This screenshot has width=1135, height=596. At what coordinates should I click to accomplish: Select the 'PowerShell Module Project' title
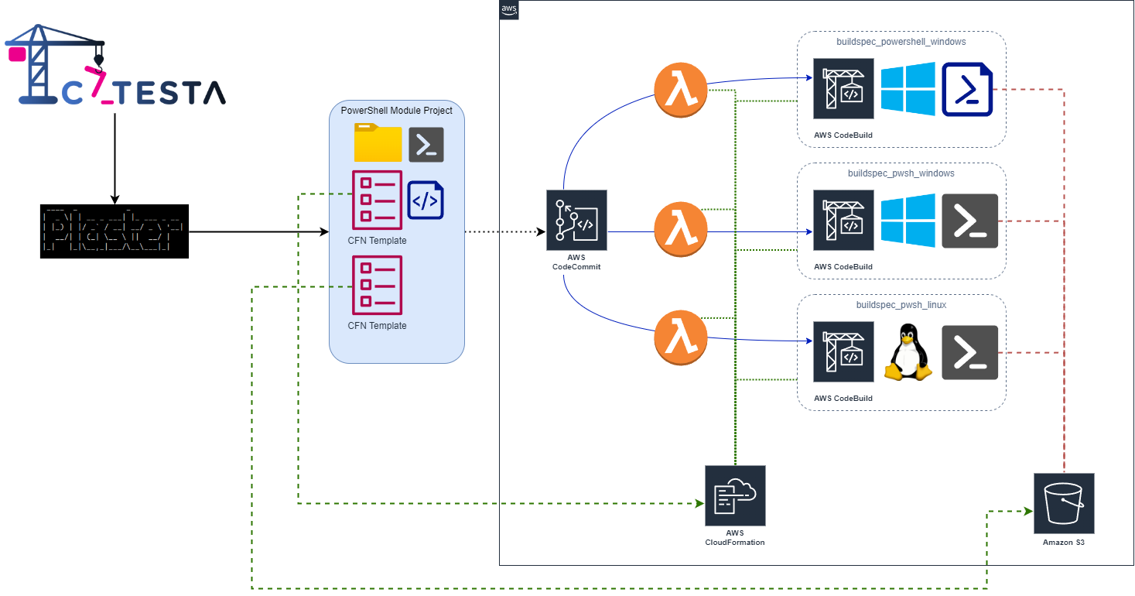397,111
